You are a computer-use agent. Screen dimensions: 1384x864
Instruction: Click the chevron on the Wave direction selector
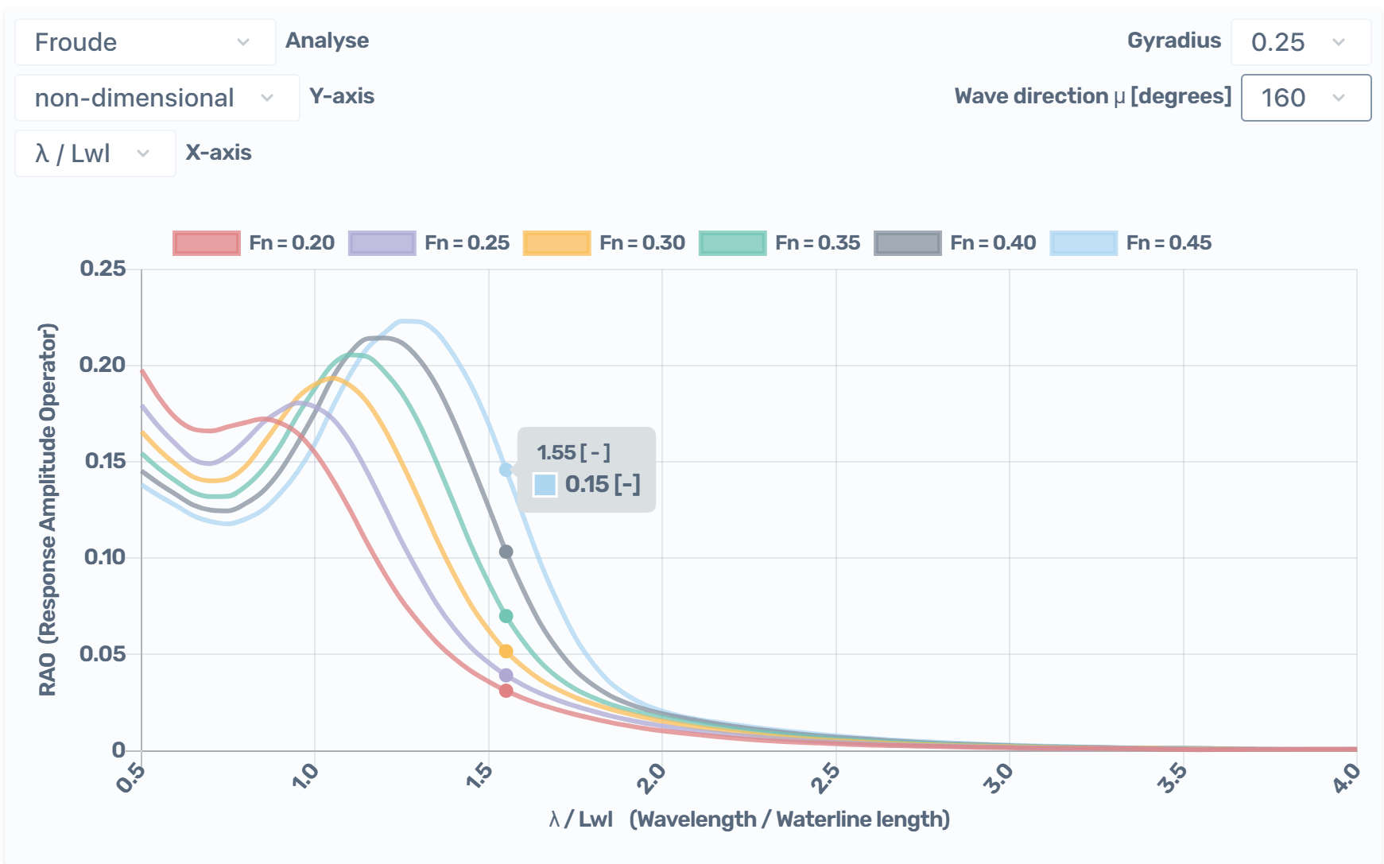click(x=1338, y=98)
